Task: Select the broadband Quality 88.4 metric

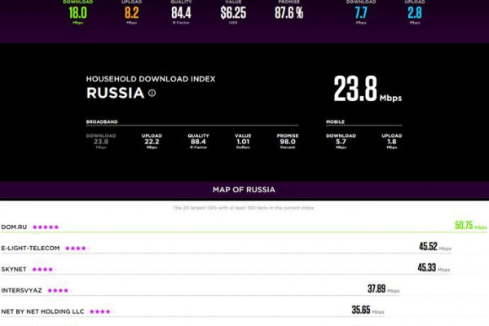Action: [x=198, y=141]
